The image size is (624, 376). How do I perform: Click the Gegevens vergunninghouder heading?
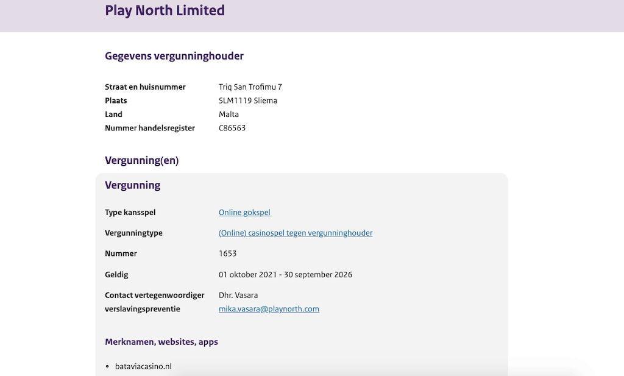[x=174, y=56]
